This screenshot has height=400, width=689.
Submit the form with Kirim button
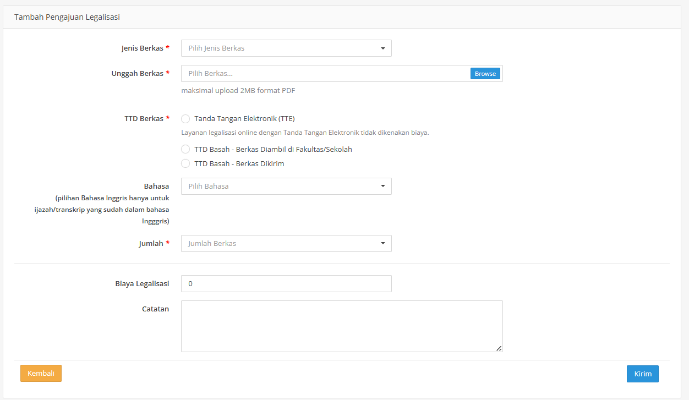point(642,374)
